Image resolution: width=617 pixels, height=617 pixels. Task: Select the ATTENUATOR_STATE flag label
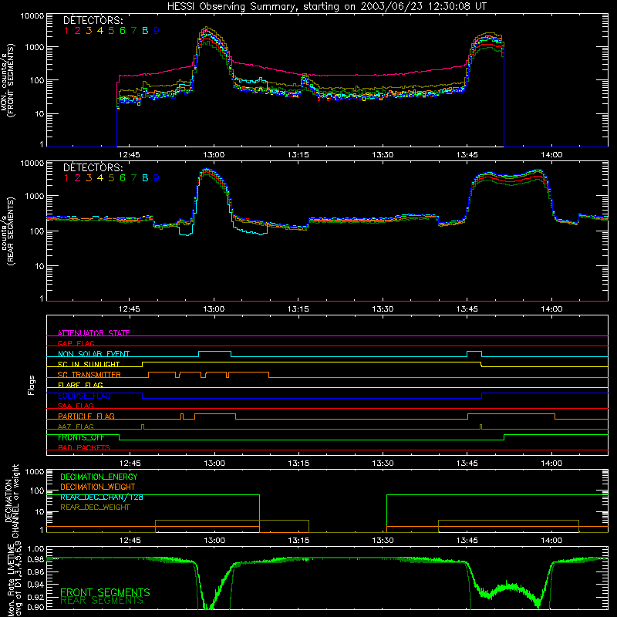point(93,333)
